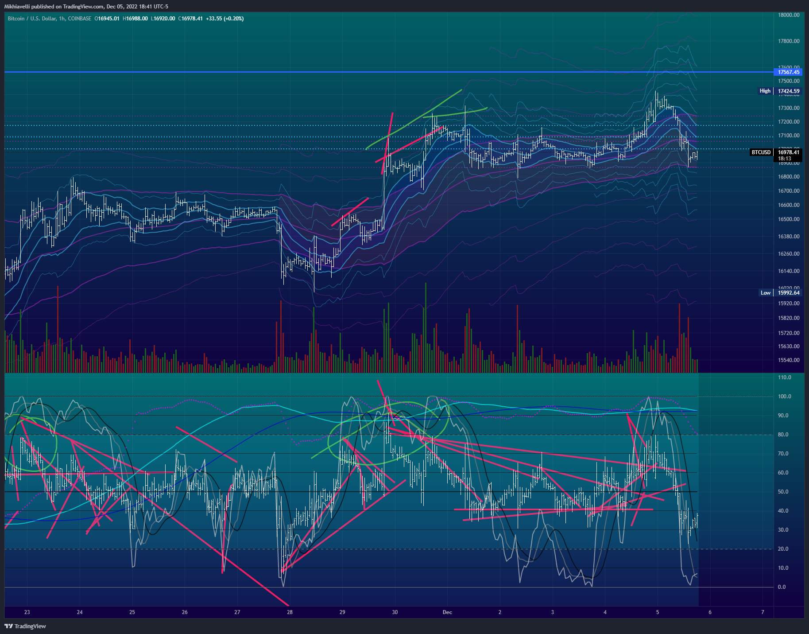Click date label 23 on time axis
Viewport: 809px width, 634px height.
(27, 612)
